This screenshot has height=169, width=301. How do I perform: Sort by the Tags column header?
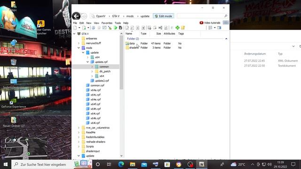pos(181,33)
